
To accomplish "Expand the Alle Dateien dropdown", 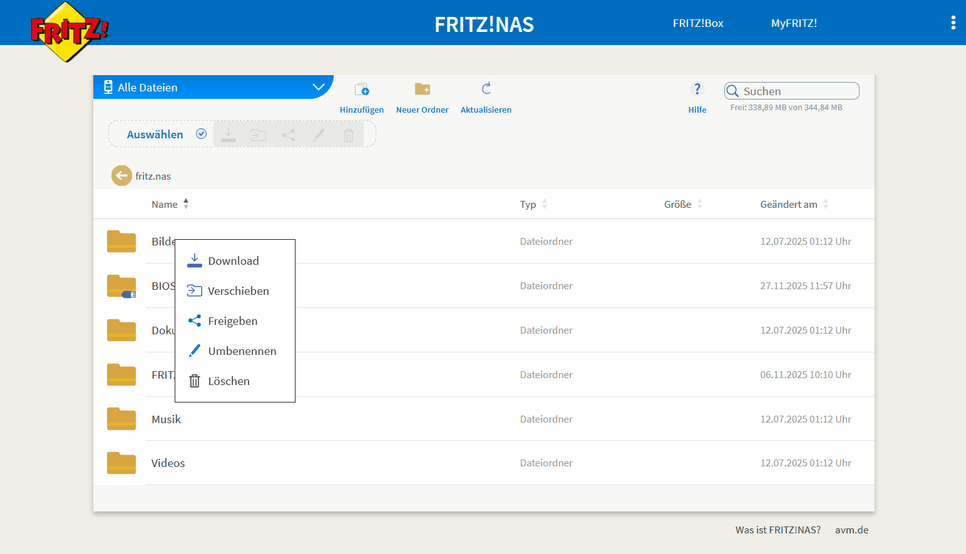I will pos(319,87).
